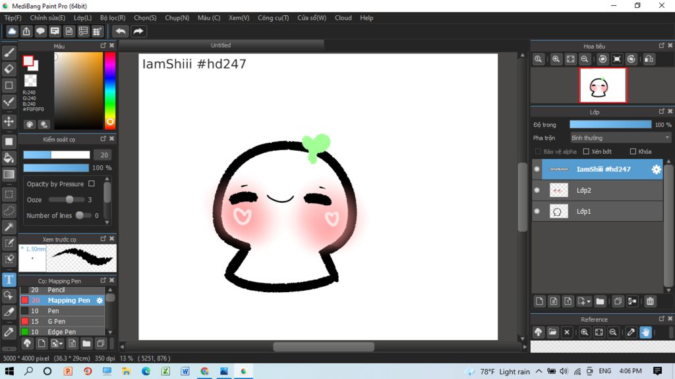Click the Redo arrow
Viewport: 675px width, 379px height.
(x=138, y=32)
